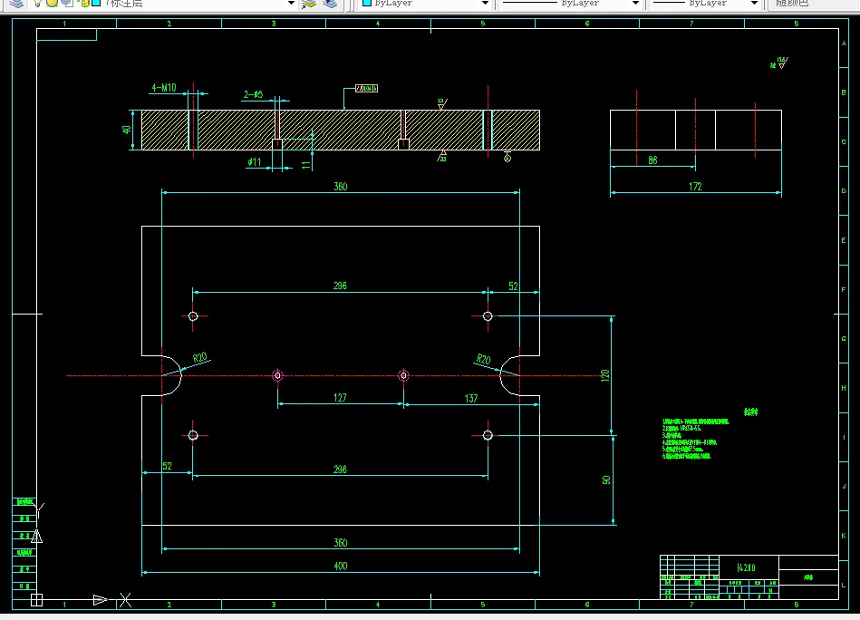The width and height of the screenshot is (860, 620).
Task: Select the 4-M10 hole annotation
Action: tap(163, 87)
